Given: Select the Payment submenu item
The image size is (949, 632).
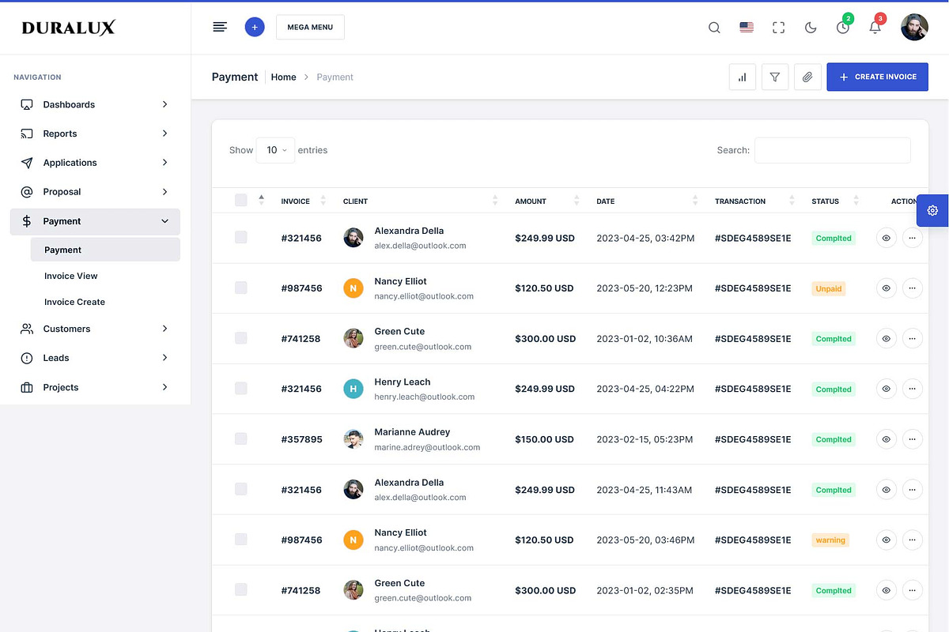Looking at the screenshot, I should (x=105, y=250).
